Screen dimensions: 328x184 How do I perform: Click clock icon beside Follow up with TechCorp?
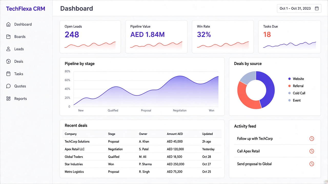tap(312, 139)
